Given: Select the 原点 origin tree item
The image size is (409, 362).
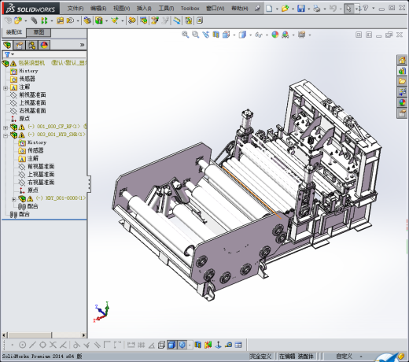Looking at the screenshot, I should [24, 119].
